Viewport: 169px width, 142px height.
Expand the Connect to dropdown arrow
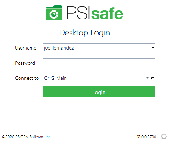coord(147,78)
